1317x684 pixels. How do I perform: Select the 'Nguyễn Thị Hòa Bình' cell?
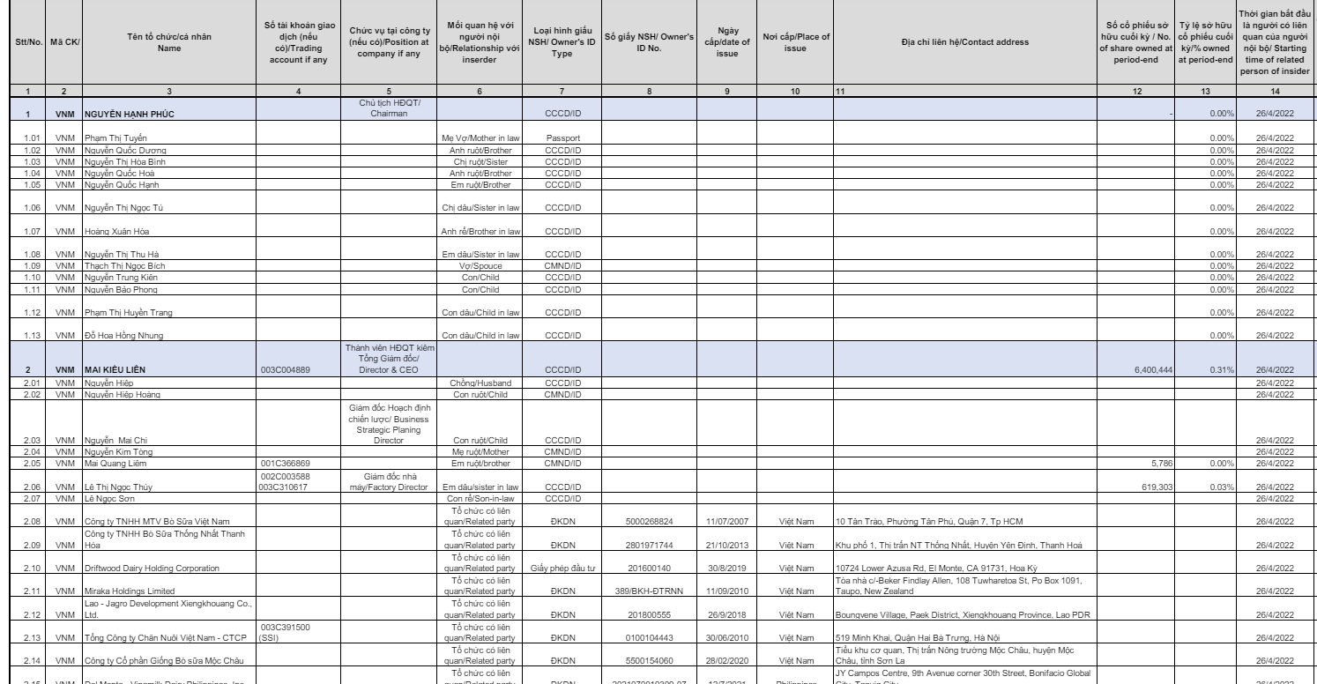[167, 162]
